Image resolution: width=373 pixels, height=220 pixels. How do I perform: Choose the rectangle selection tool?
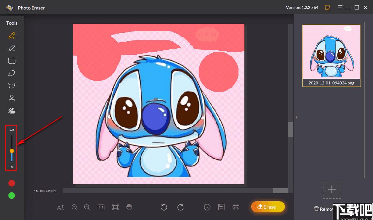tap(12, 61)
